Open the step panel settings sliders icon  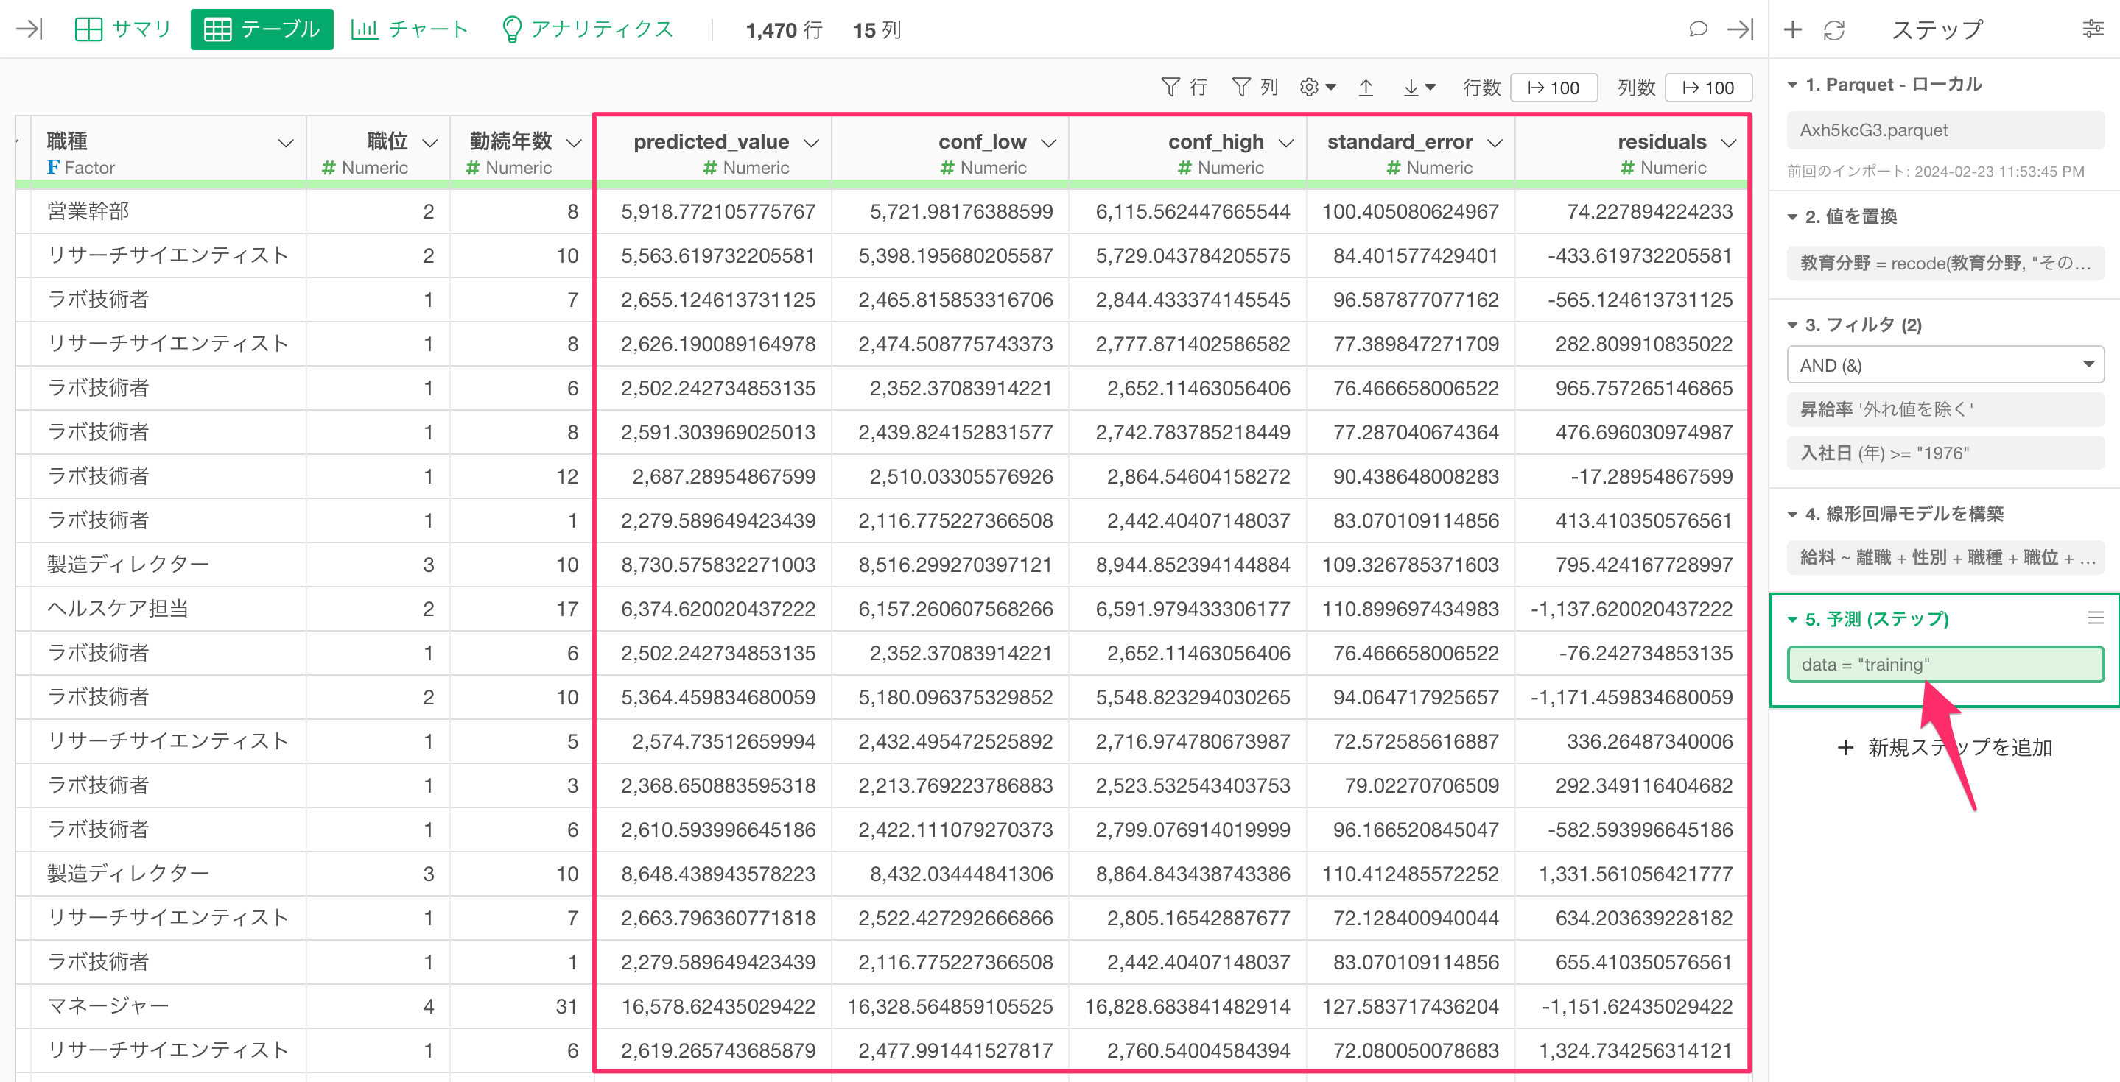click(x=2092, y=29)
